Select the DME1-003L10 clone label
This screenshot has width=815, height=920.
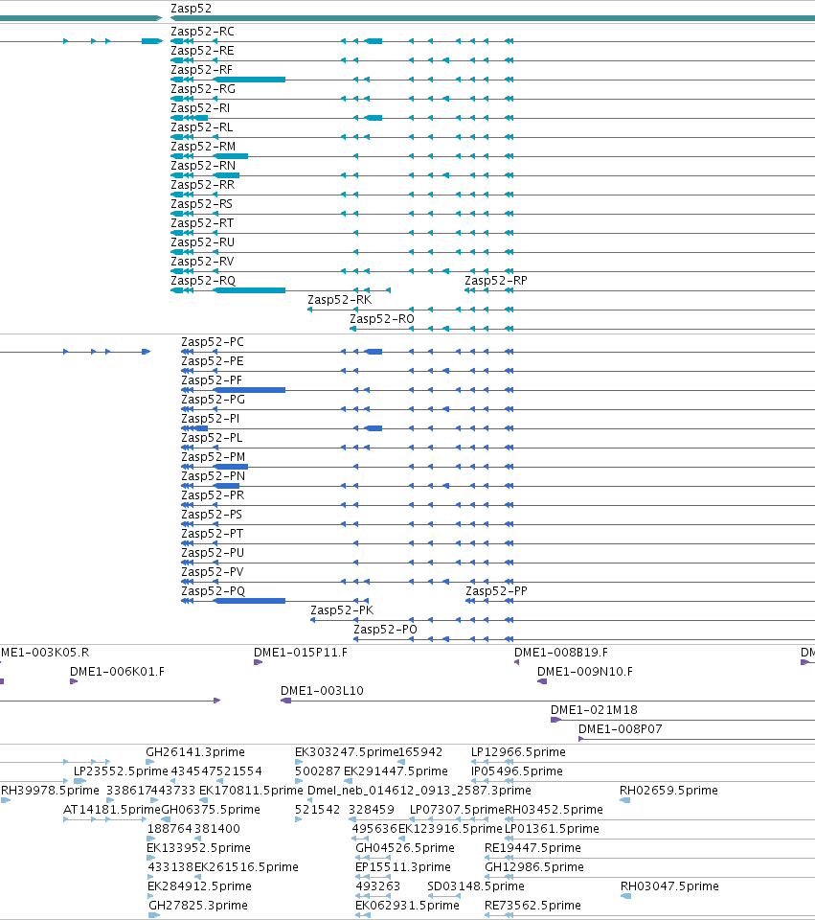tap(323, 691)
